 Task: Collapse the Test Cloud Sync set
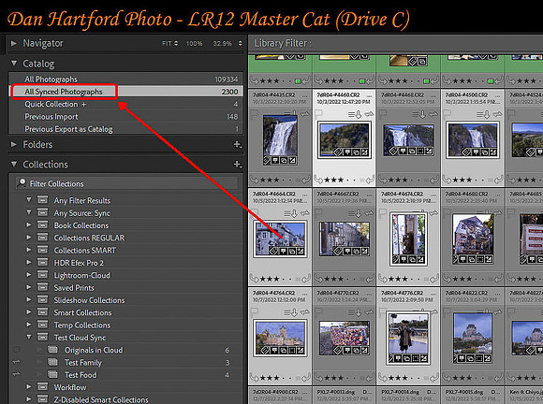pos(29,338)
